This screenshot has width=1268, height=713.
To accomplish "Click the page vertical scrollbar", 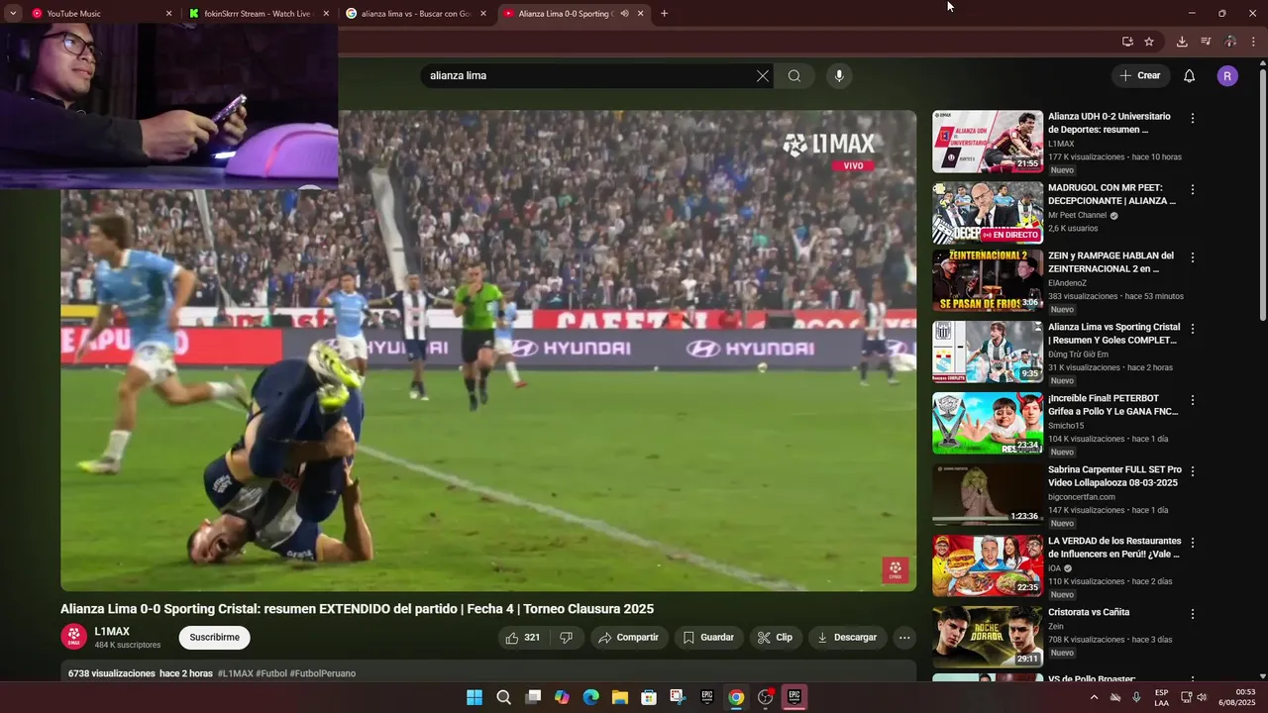I will point(1262,193).
